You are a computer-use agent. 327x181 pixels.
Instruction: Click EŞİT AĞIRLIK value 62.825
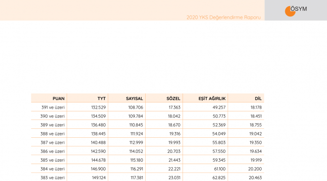tap(219, 178)
